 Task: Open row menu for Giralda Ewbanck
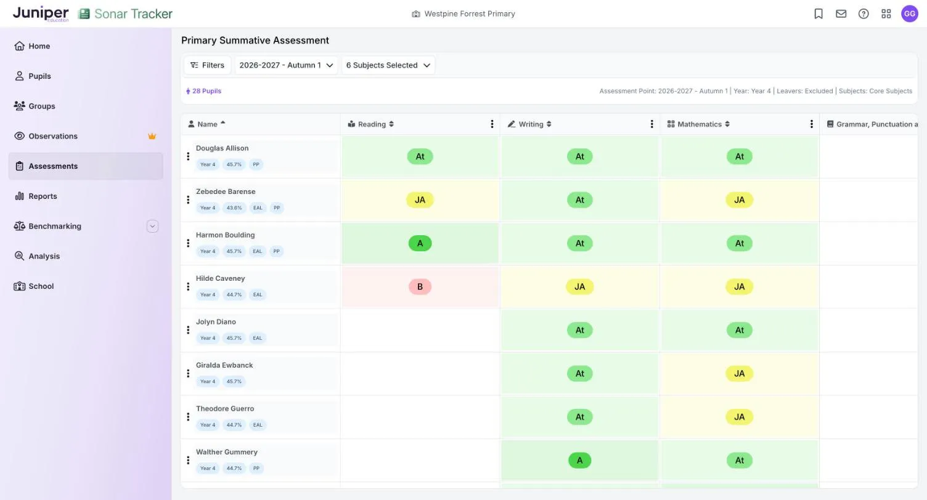(x=188, y=374)
